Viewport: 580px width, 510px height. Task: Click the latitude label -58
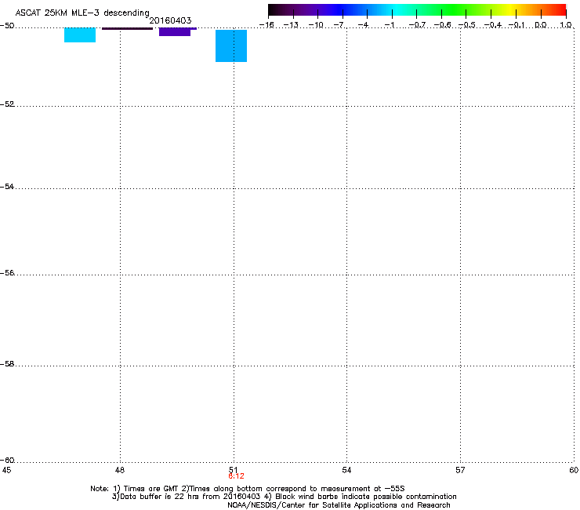7,364
